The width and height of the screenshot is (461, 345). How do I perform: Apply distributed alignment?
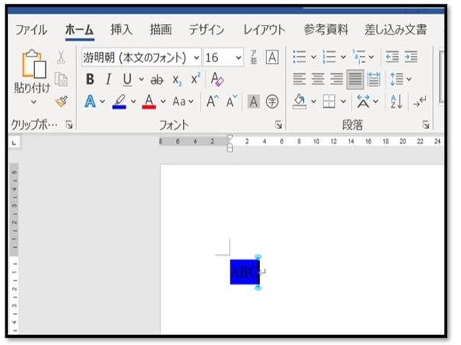[x=374, y=79]
